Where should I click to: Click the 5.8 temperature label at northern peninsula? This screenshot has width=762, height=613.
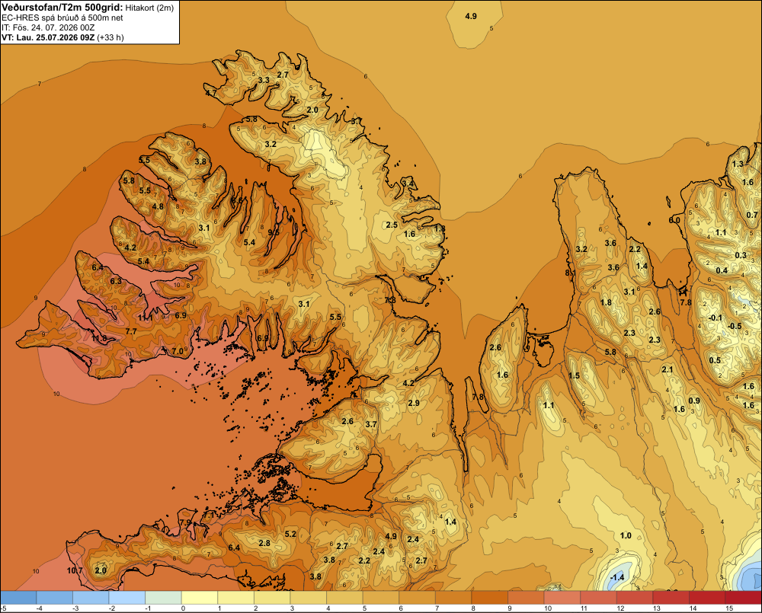coord(251,119)
